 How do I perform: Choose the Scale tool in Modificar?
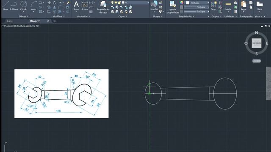[55, 11]
